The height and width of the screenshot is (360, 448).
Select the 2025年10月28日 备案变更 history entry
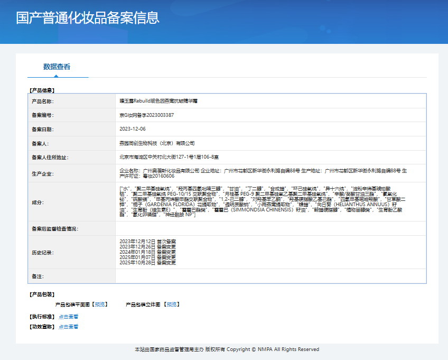pos(147,263)
